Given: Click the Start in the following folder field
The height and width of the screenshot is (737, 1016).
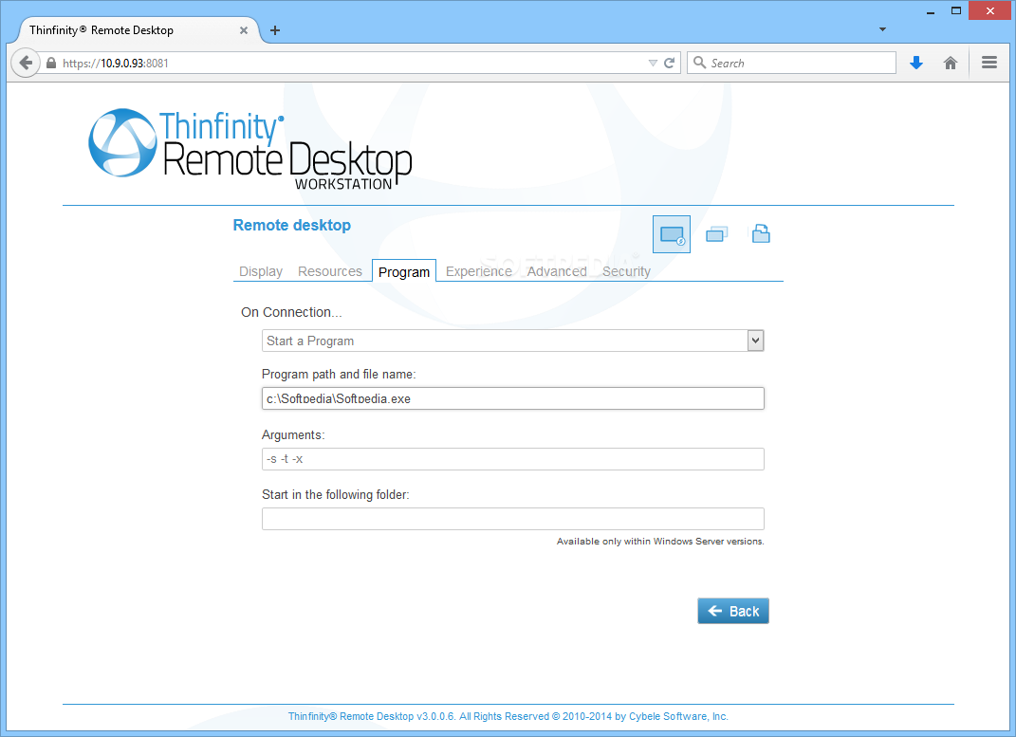Looking at the screenshot, I should tap(512, 519).
